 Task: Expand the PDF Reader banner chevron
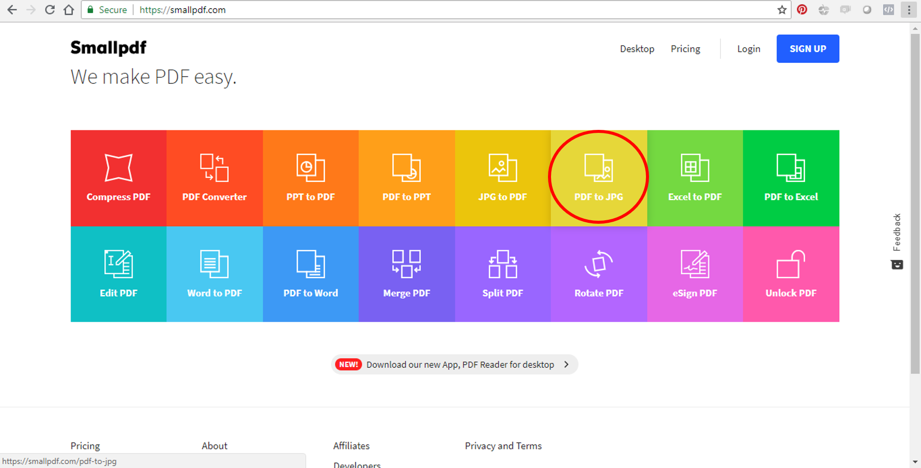566,364
